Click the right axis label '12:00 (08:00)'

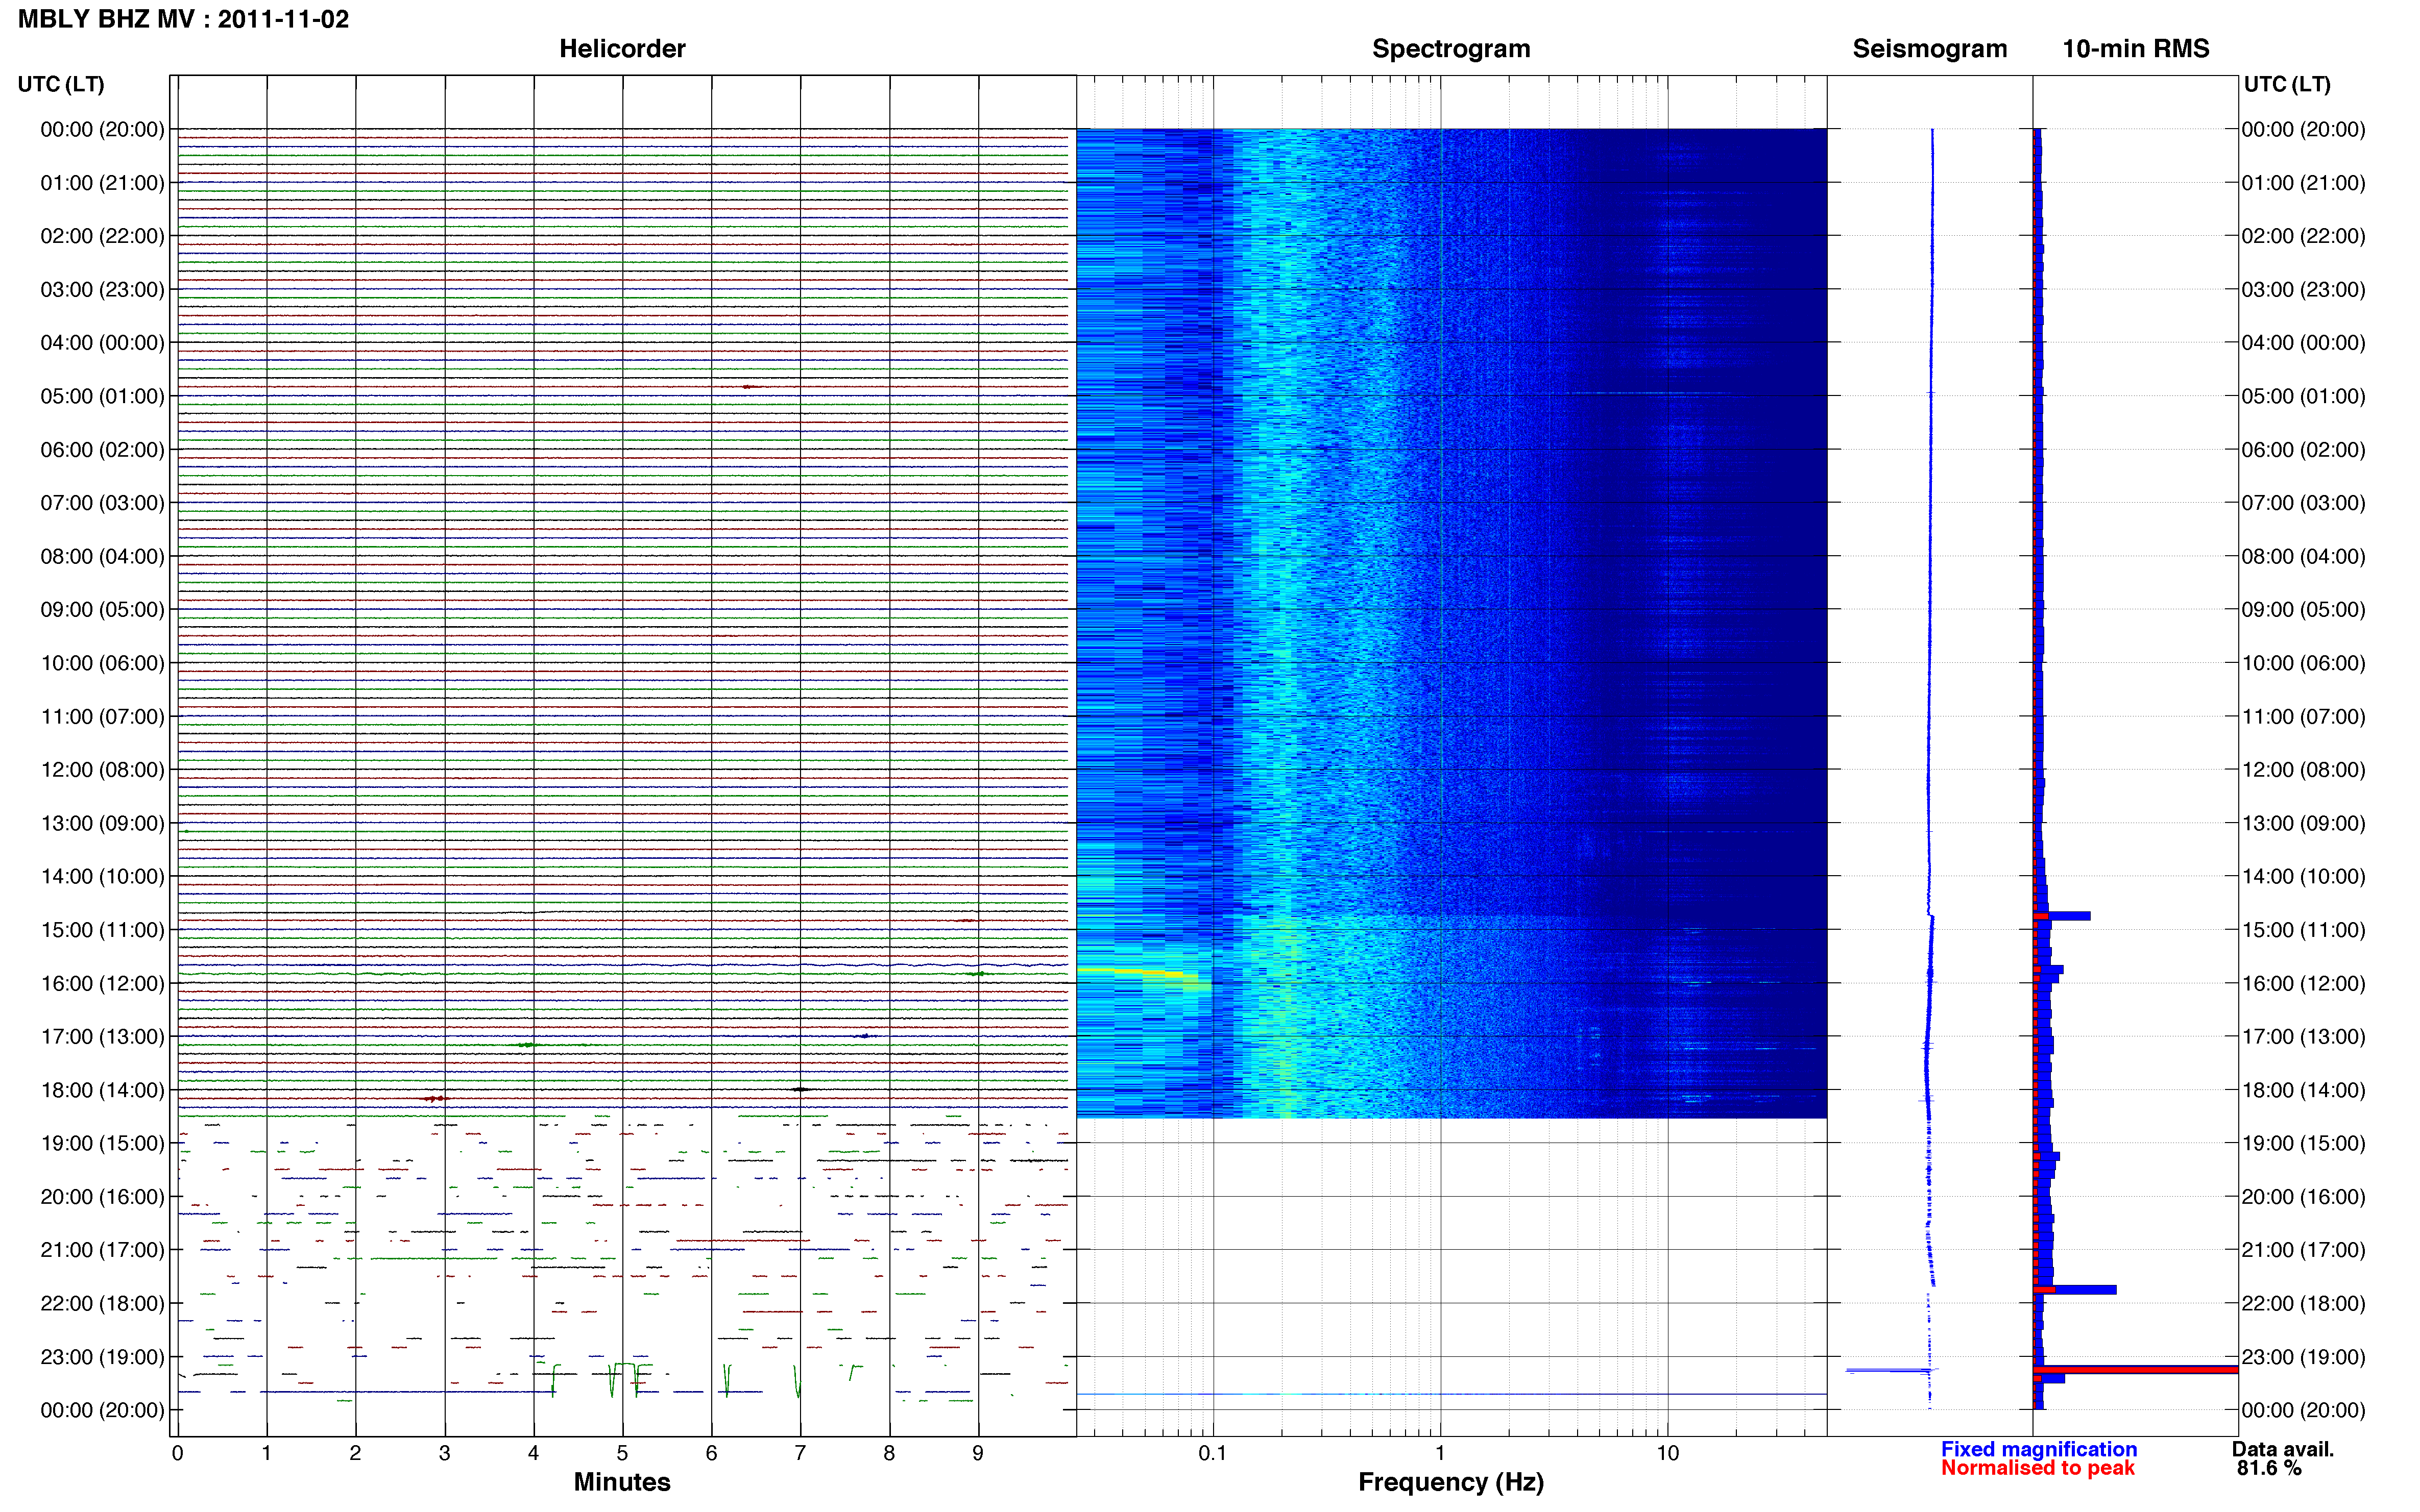[2303, 770]
